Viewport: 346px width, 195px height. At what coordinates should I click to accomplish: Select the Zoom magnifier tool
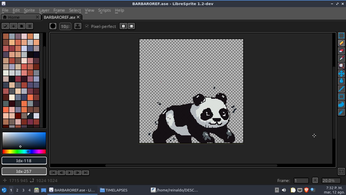tap(341, 66)
